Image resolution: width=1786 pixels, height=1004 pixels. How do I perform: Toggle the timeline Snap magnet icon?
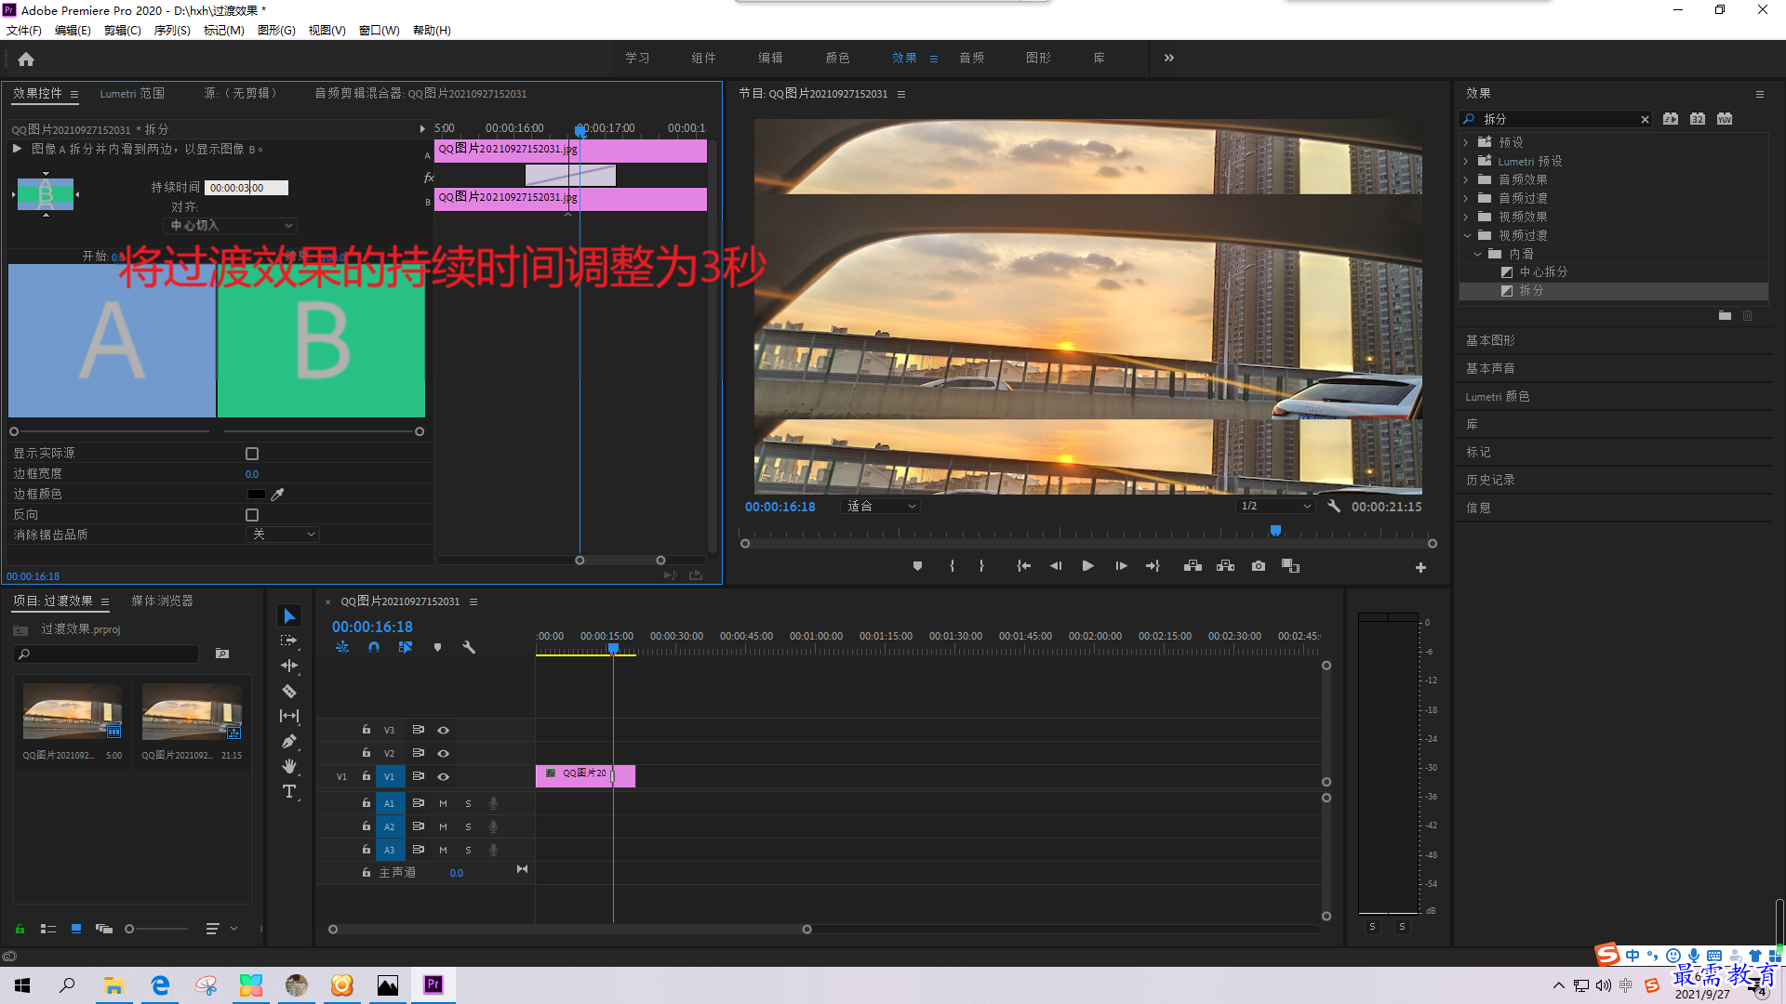(374, 647)
